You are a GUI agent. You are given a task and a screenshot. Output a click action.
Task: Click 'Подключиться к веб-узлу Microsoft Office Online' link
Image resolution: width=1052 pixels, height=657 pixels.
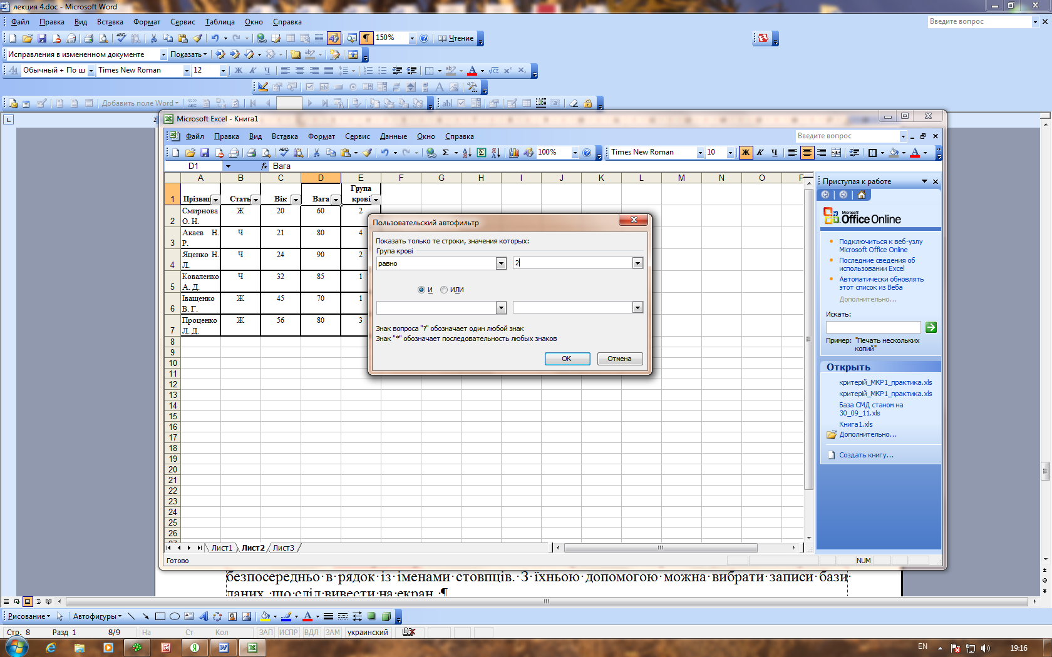(x=880, y=245)
